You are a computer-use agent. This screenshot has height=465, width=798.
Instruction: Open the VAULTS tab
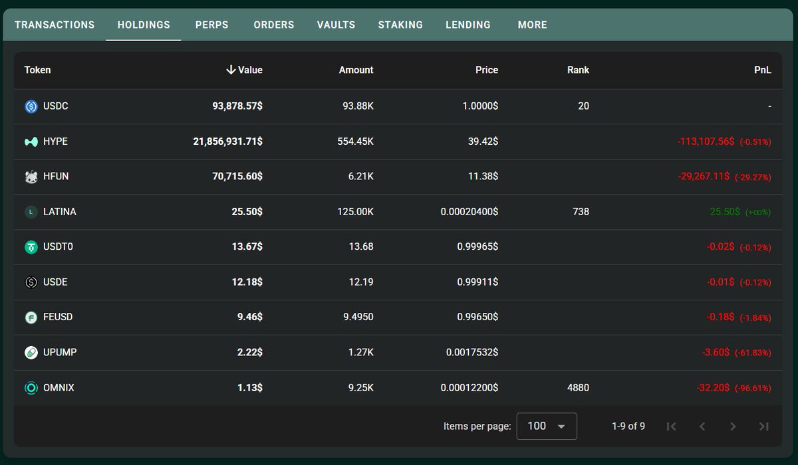336,25
